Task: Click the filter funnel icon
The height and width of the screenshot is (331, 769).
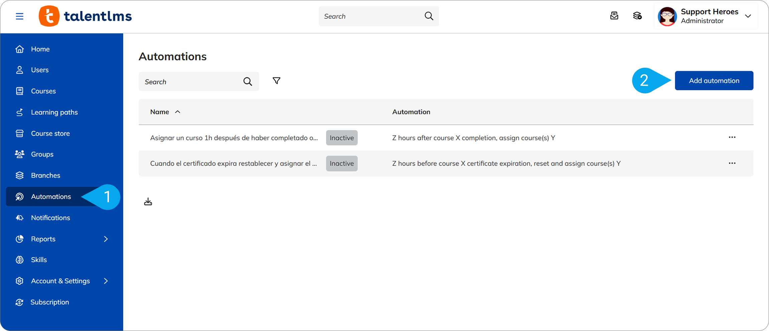Action: pyautogui.click(x=276, y=81)
